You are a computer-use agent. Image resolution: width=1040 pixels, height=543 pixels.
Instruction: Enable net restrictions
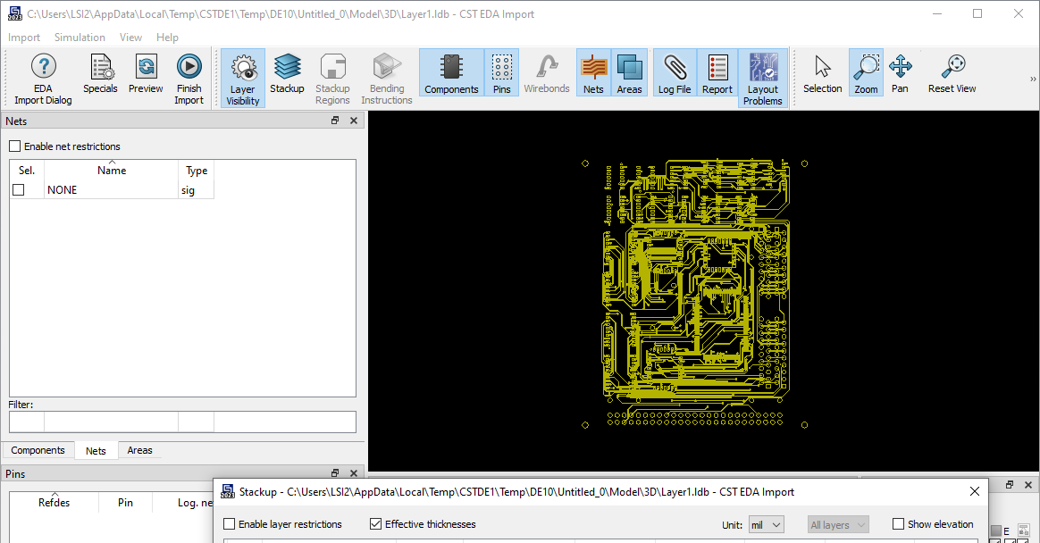coord(14,146)
